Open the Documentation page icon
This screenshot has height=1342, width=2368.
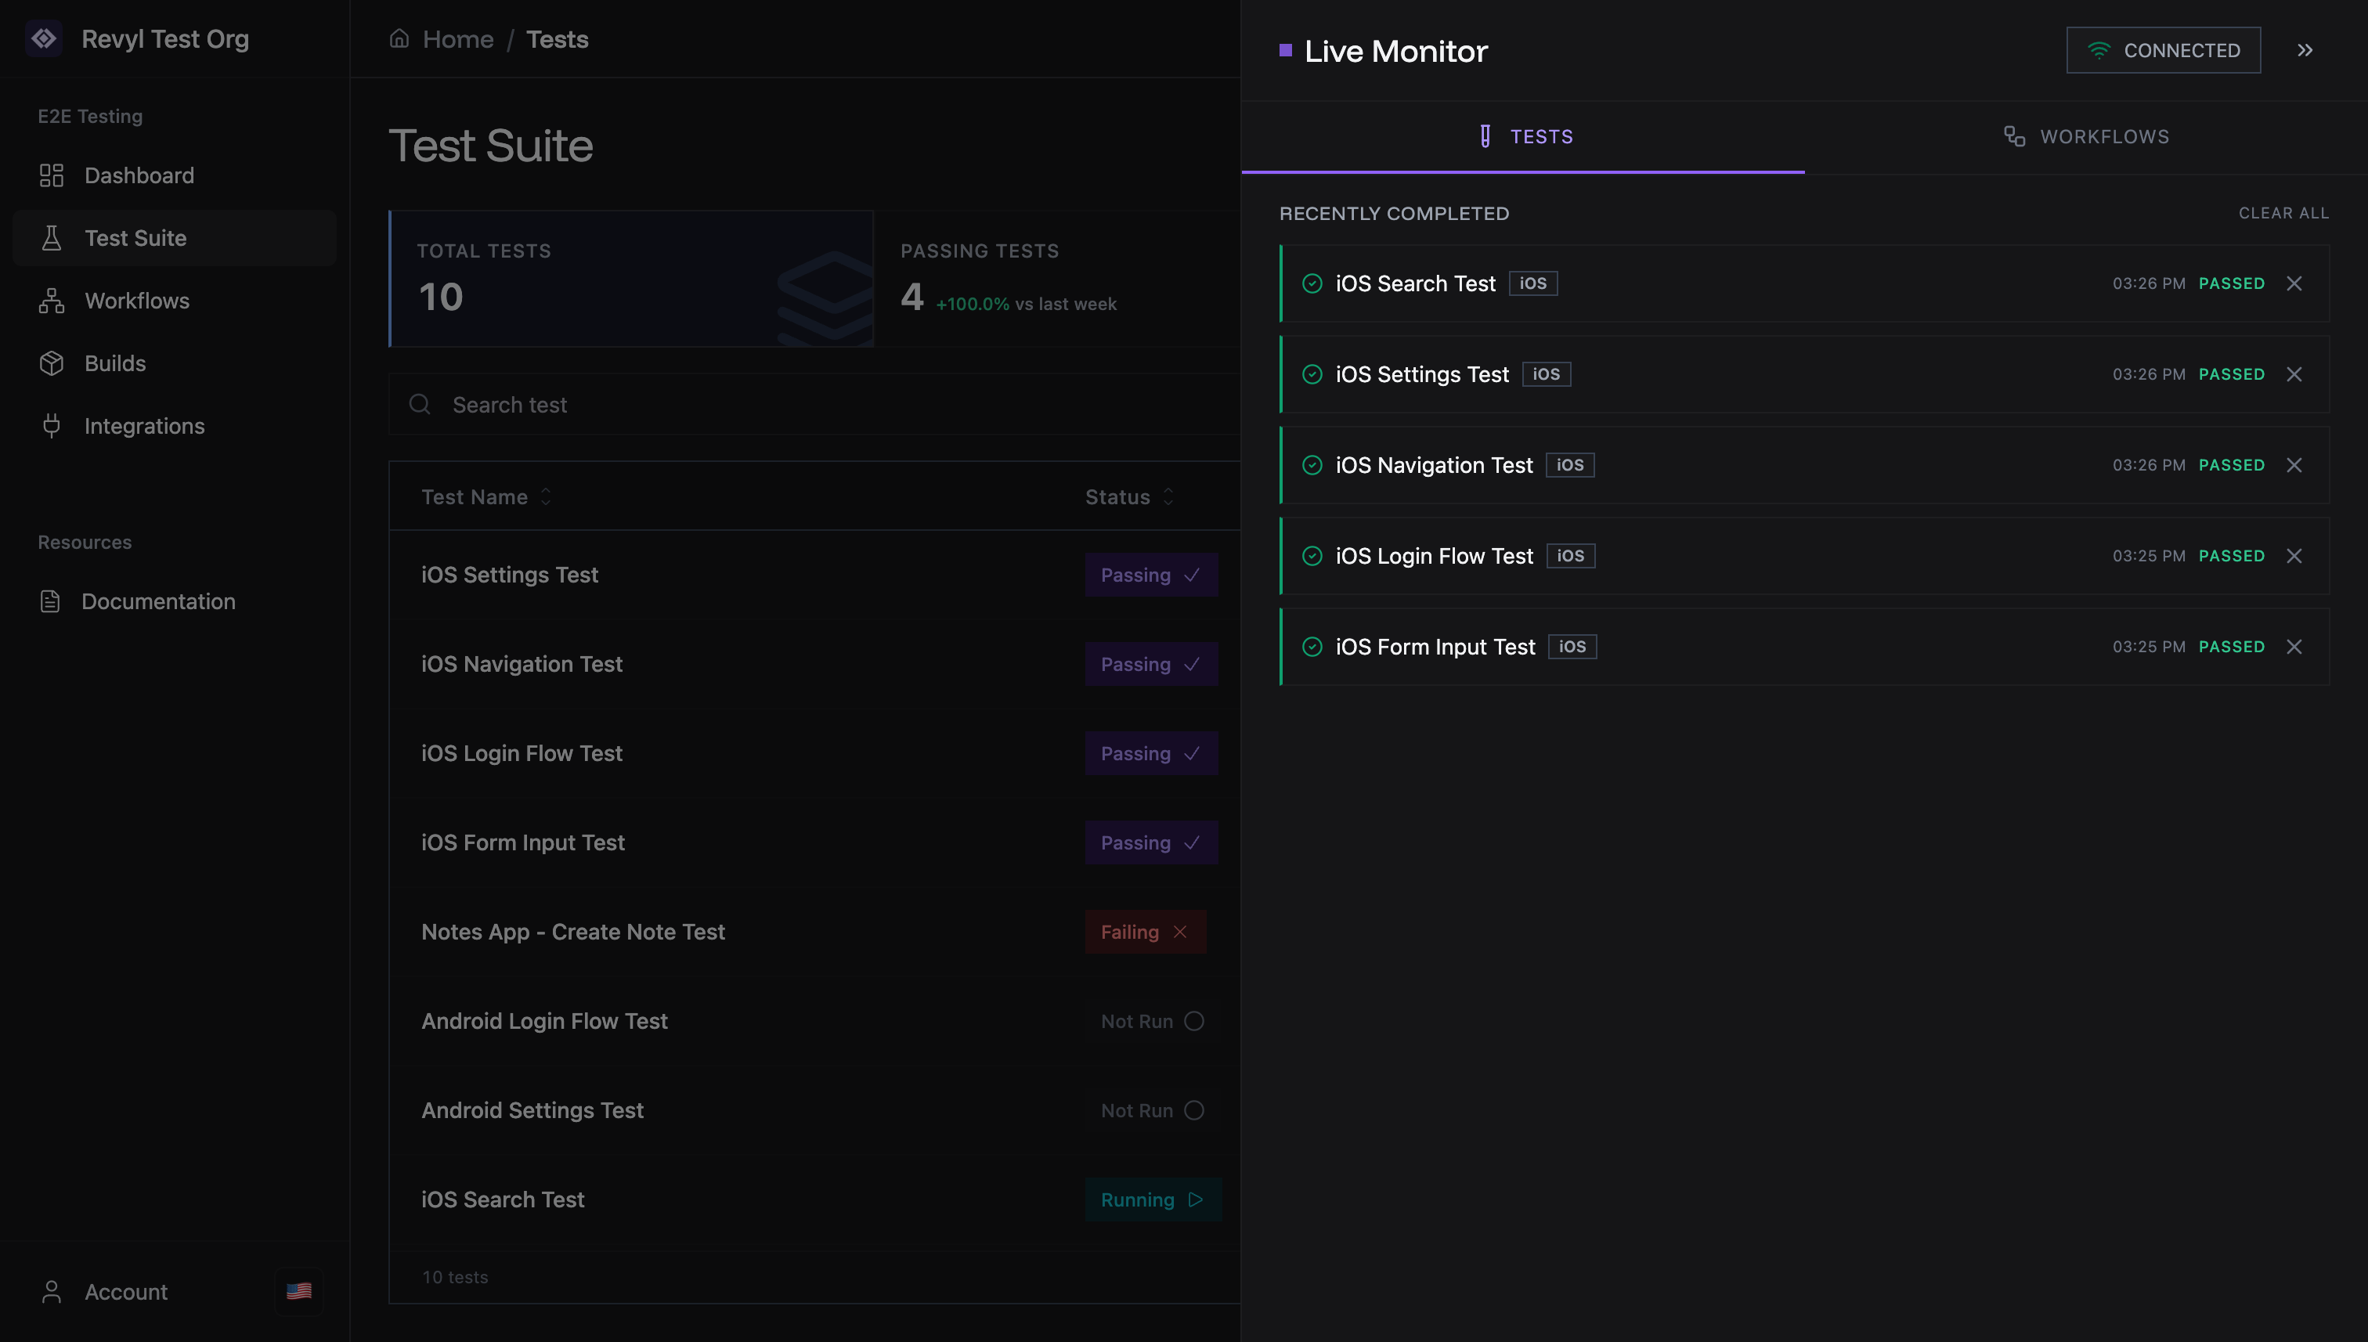pyautogui.click(x=52, y=601)
